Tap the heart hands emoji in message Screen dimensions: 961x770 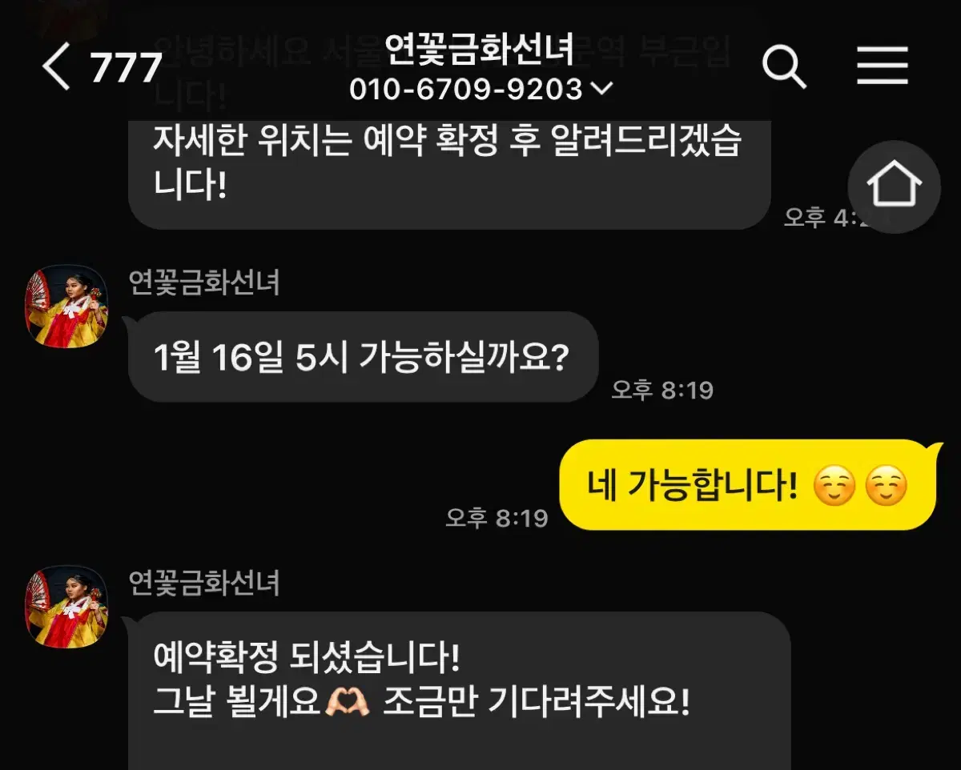tap(348, 703)
